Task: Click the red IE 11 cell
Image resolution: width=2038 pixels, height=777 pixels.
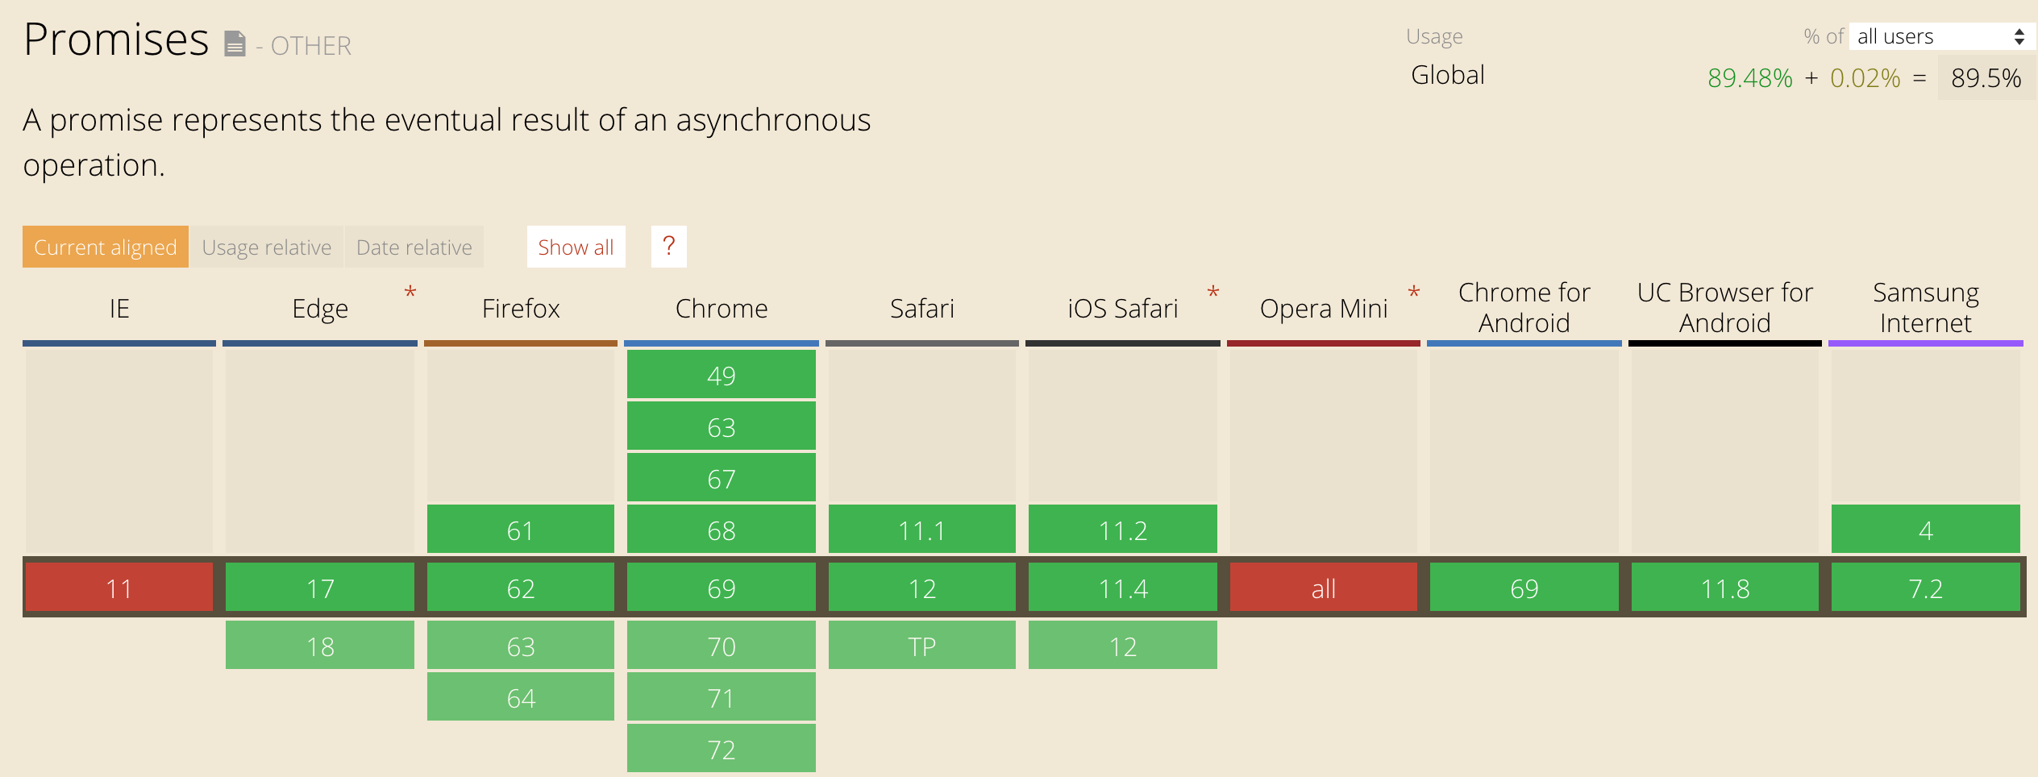Action: pyautogui.click(x=119, y=588)
